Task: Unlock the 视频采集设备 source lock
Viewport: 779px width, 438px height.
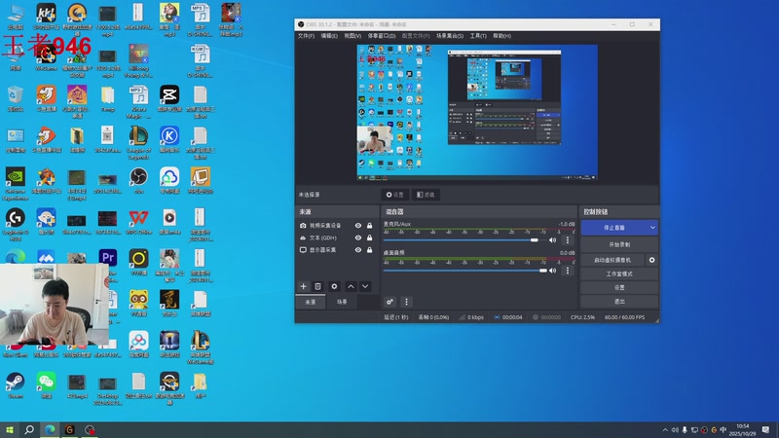Action: (x=370, y=226)
